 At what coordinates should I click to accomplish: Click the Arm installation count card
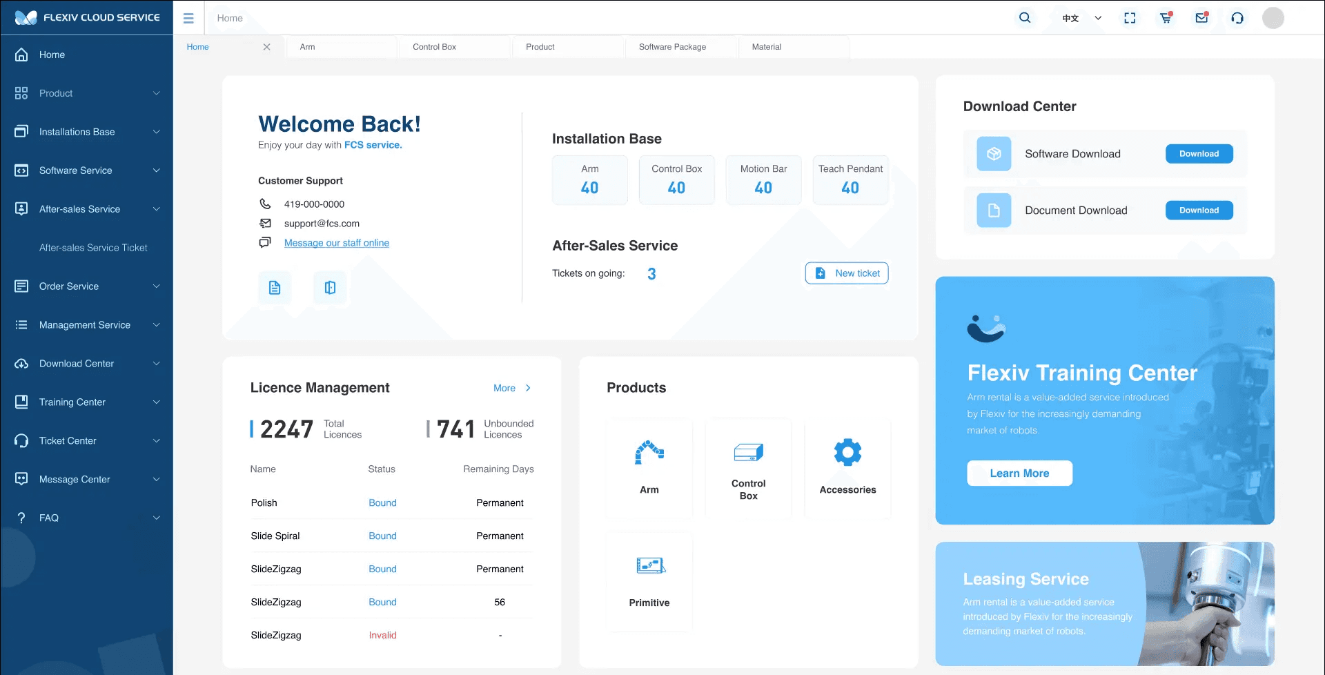point(590,179)
